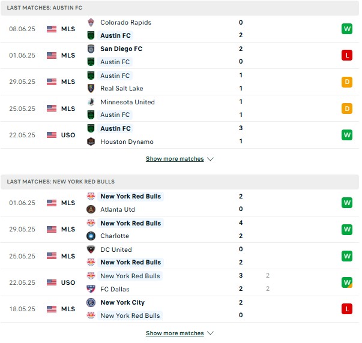Click Red Bulls crest in Atlanta Utd match
362x343 pixels.
(91, 196)
